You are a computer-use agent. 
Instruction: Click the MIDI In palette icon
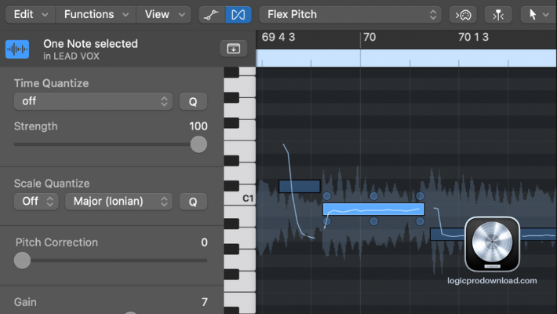463,15
